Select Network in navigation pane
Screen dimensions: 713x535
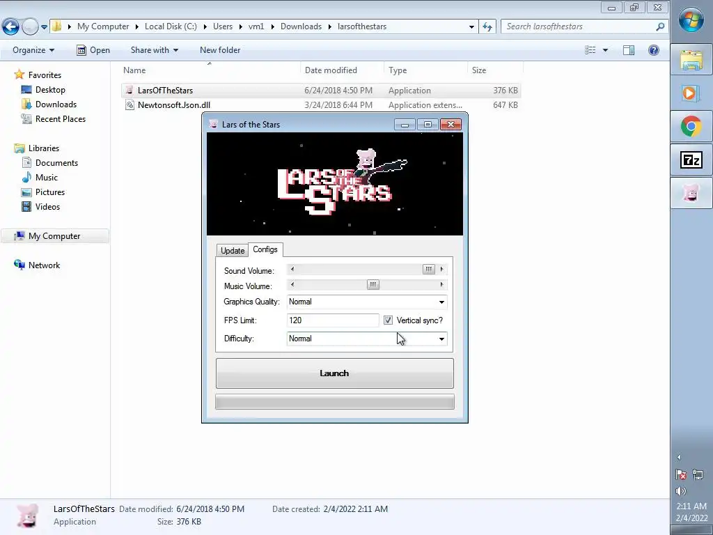44,265
